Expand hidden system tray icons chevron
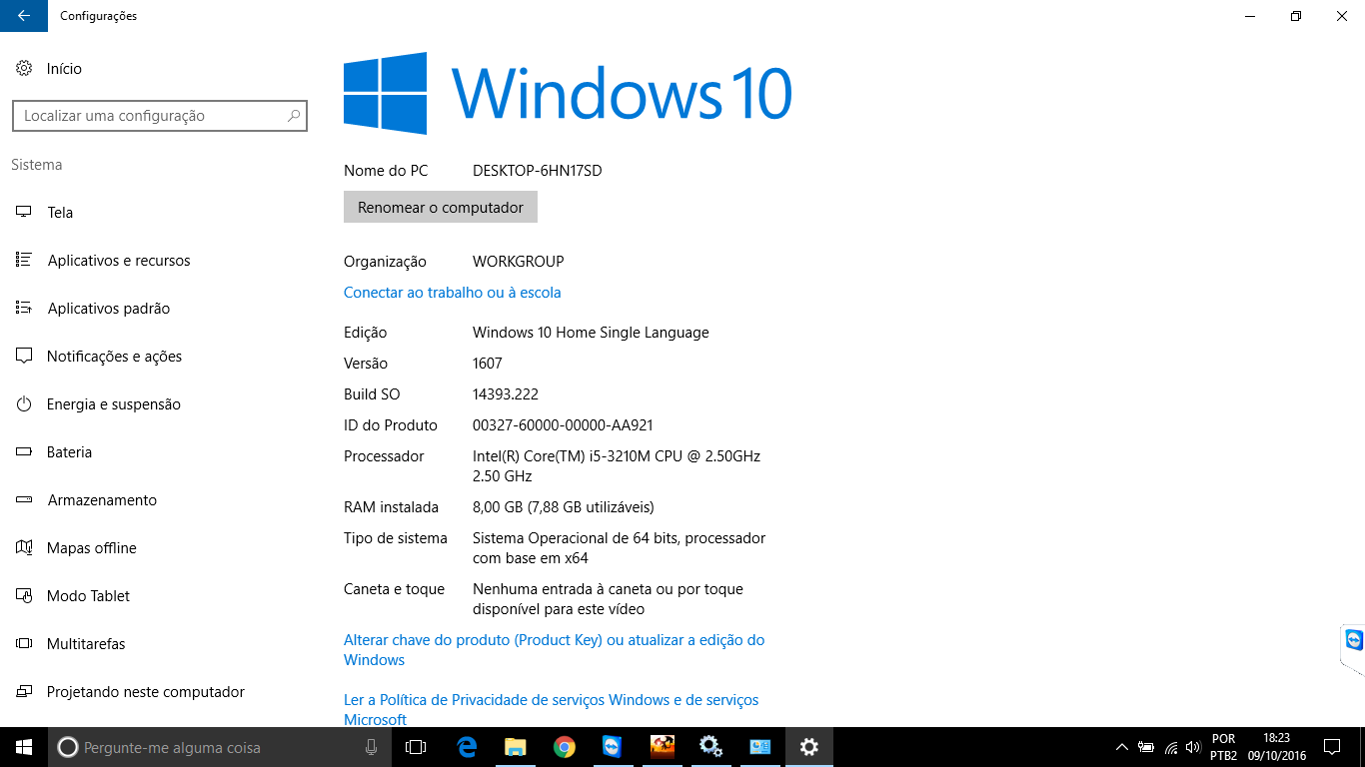 click(1122, 747)
